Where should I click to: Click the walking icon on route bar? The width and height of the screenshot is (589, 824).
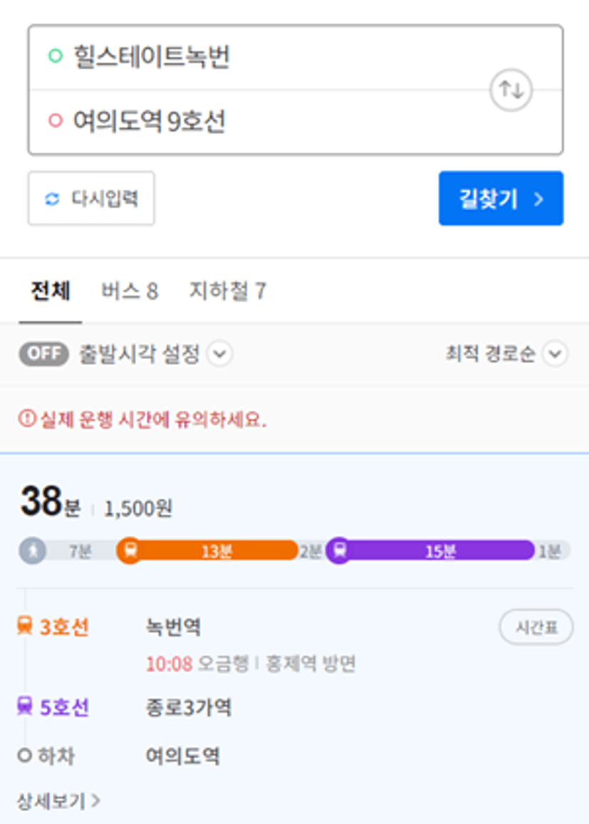pyautogui.click(x=33, y=551)
